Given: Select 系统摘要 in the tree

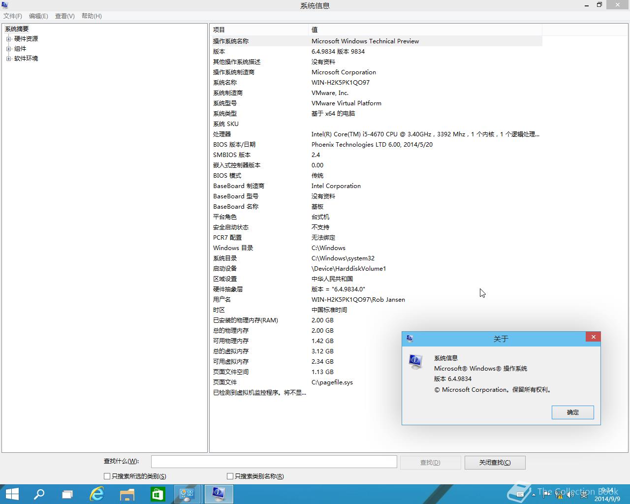Looking at the screenshot, I should [17, 29].
